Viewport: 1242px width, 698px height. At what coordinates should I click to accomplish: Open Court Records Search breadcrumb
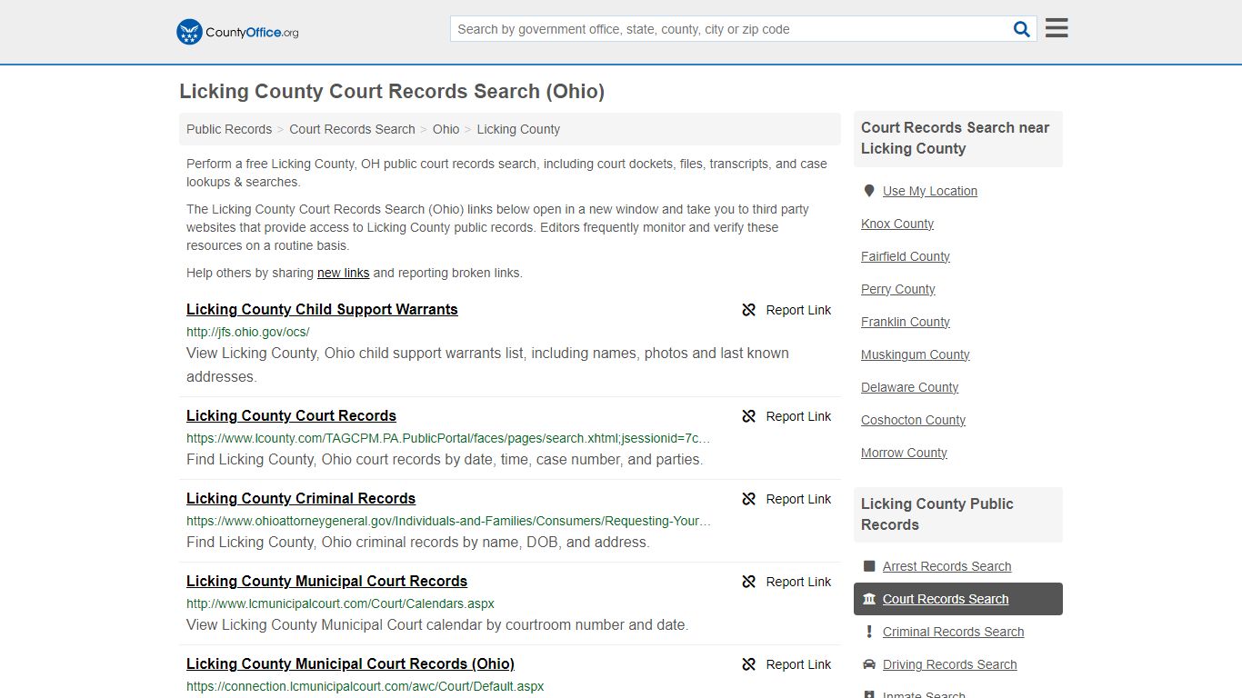tap(352, 129)
